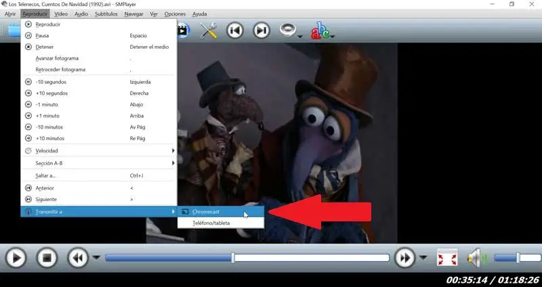Choose Chromecast in the submenu
Screen dimensions: 542x287
tap(221, 212)
